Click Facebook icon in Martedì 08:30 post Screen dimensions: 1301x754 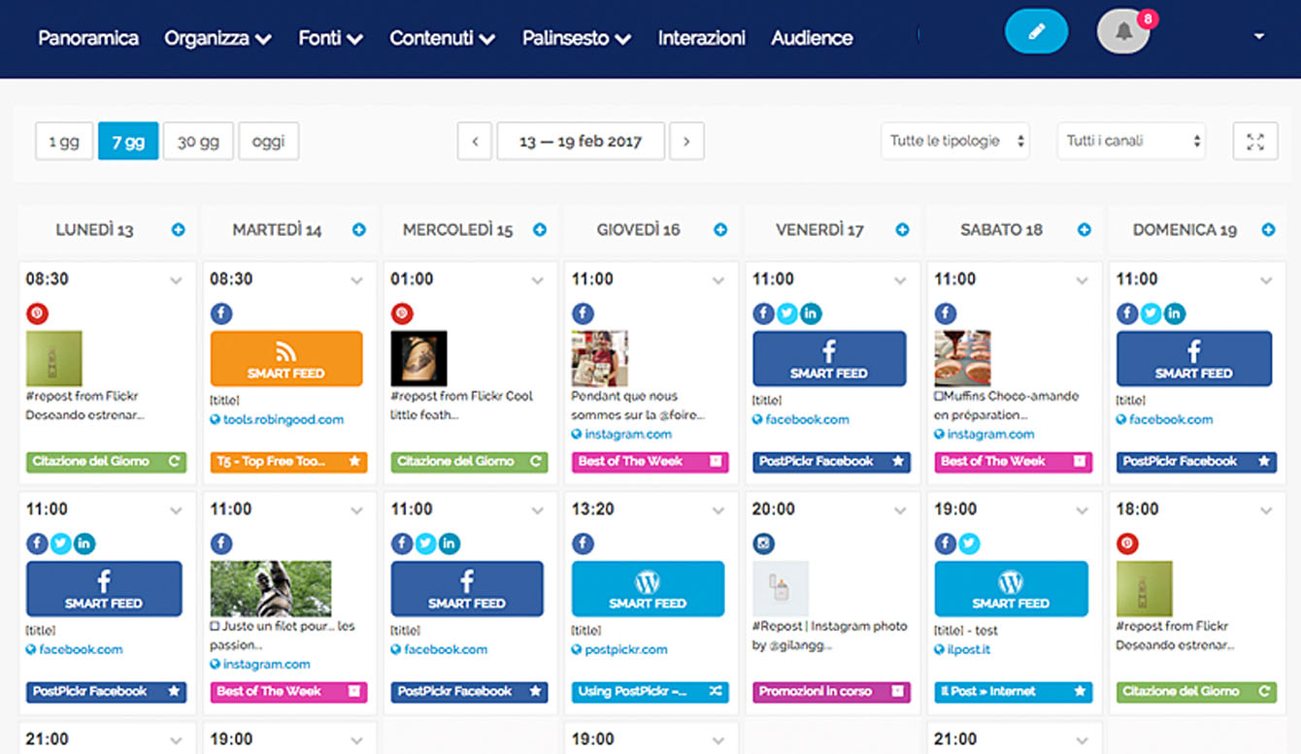coord(220,313)
